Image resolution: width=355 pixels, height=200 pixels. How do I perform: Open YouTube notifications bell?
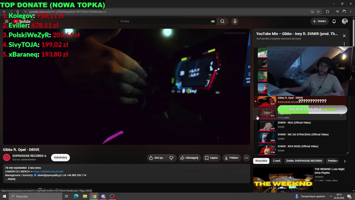click(x=334, y=21)
